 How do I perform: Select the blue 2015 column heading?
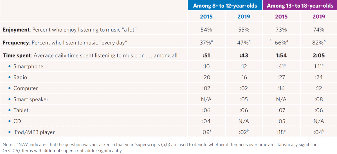(x=206, y=17)
